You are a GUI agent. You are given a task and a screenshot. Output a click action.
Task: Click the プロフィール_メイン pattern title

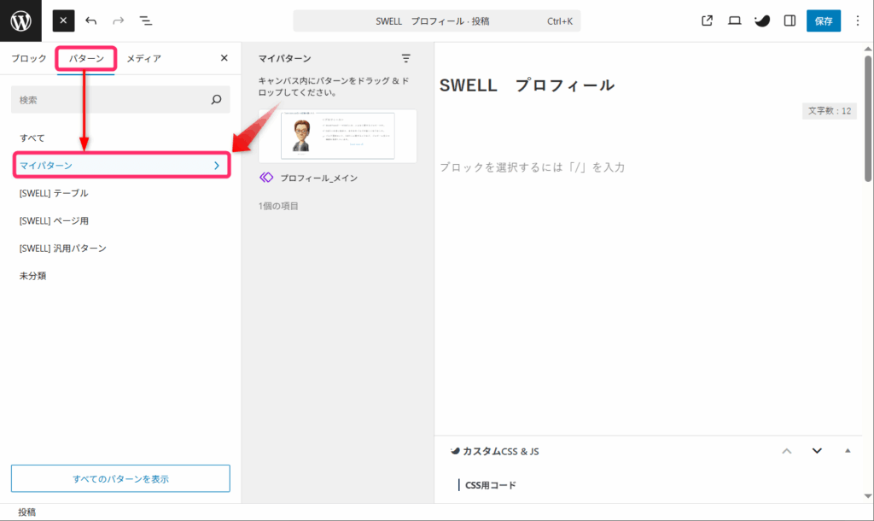(319, 178)
